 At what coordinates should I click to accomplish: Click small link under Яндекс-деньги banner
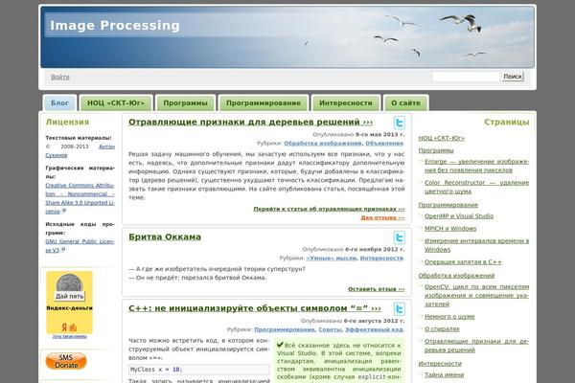point(69,336)
